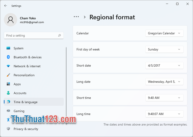Click the Network wifi icon

[8, 66]
